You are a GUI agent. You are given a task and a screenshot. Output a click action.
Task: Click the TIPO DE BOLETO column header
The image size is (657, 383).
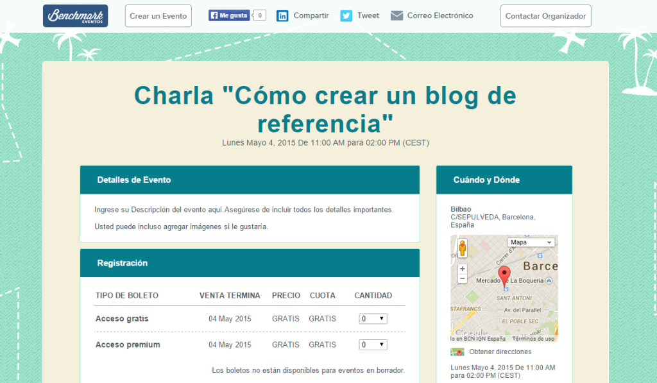[x=127, y=295]
